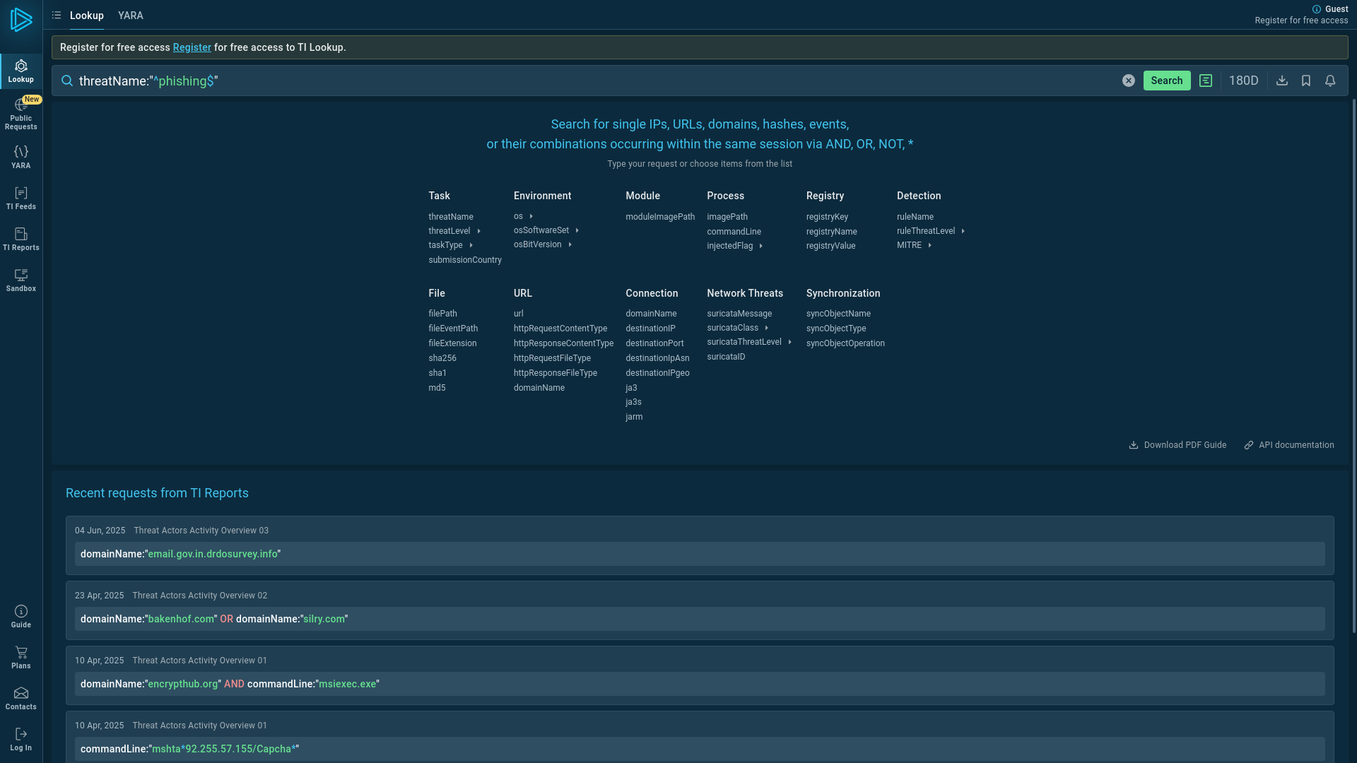Screen dimensions: 1357x763
Task: Open encrypthub.org AND msiexec.exe query
Action: tap(700, 684)
